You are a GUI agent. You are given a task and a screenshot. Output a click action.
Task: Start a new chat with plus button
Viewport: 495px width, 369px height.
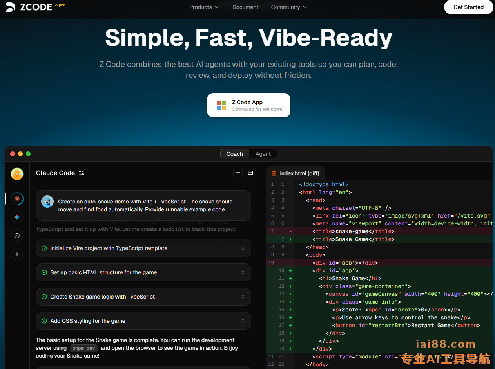click(x=238, y=173)
